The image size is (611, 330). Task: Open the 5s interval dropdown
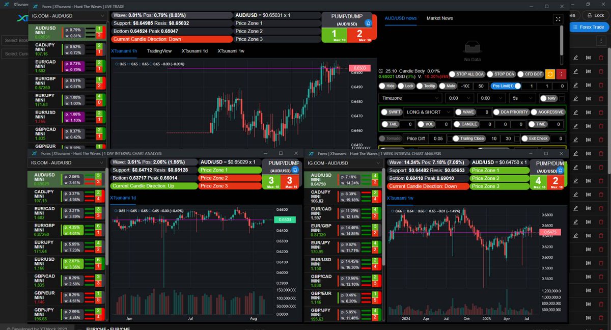522,98
